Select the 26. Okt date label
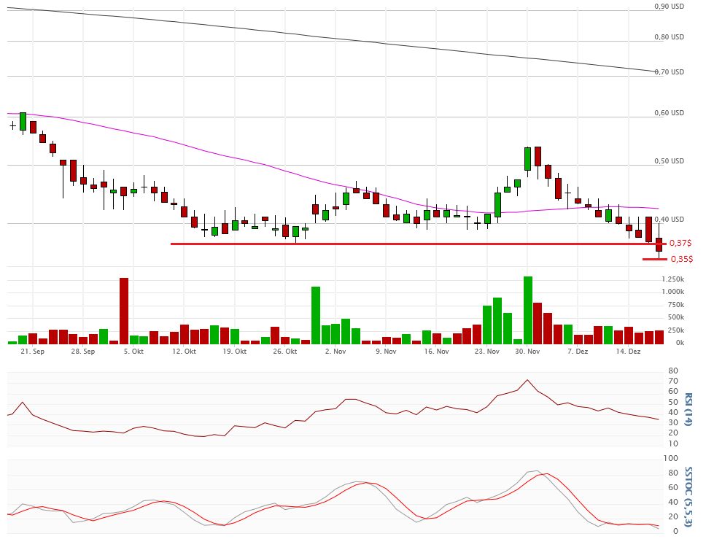The height and width of the screenshot is (558, 706). point(285,352)
